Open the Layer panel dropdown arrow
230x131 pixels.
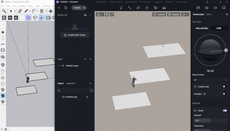(90, 59)
